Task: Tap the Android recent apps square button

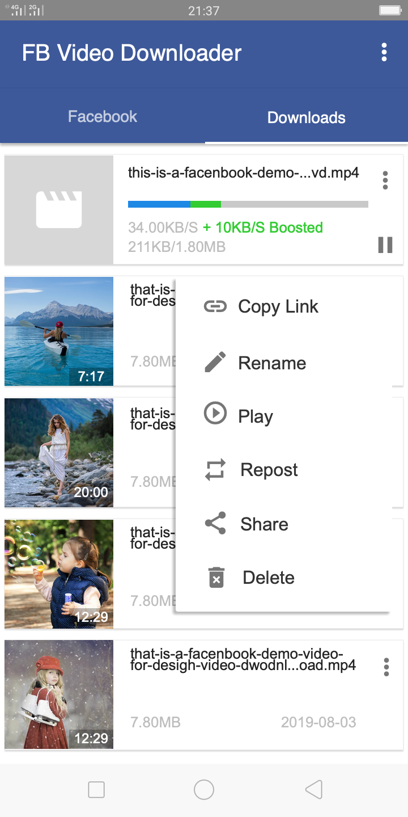Action: point(96,790)
